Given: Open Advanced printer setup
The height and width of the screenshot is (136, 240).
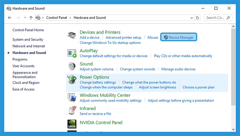Looking at the screenshot, I should pos(123,38).
